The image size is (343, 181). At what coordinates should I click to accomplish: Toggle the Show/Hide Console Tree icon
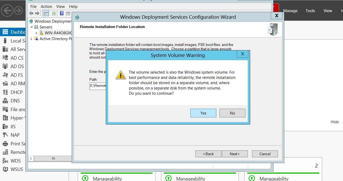pyautogui.click(x=46, y=13)
